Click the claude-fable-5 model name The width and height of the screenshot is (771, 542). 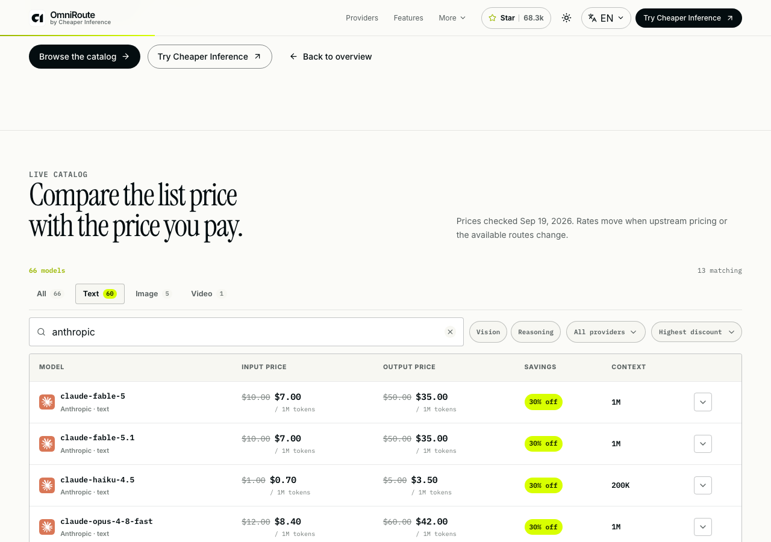93,396
